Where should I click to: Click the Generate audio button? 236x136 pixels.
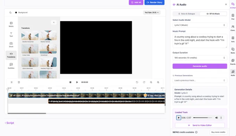[200, 66]
